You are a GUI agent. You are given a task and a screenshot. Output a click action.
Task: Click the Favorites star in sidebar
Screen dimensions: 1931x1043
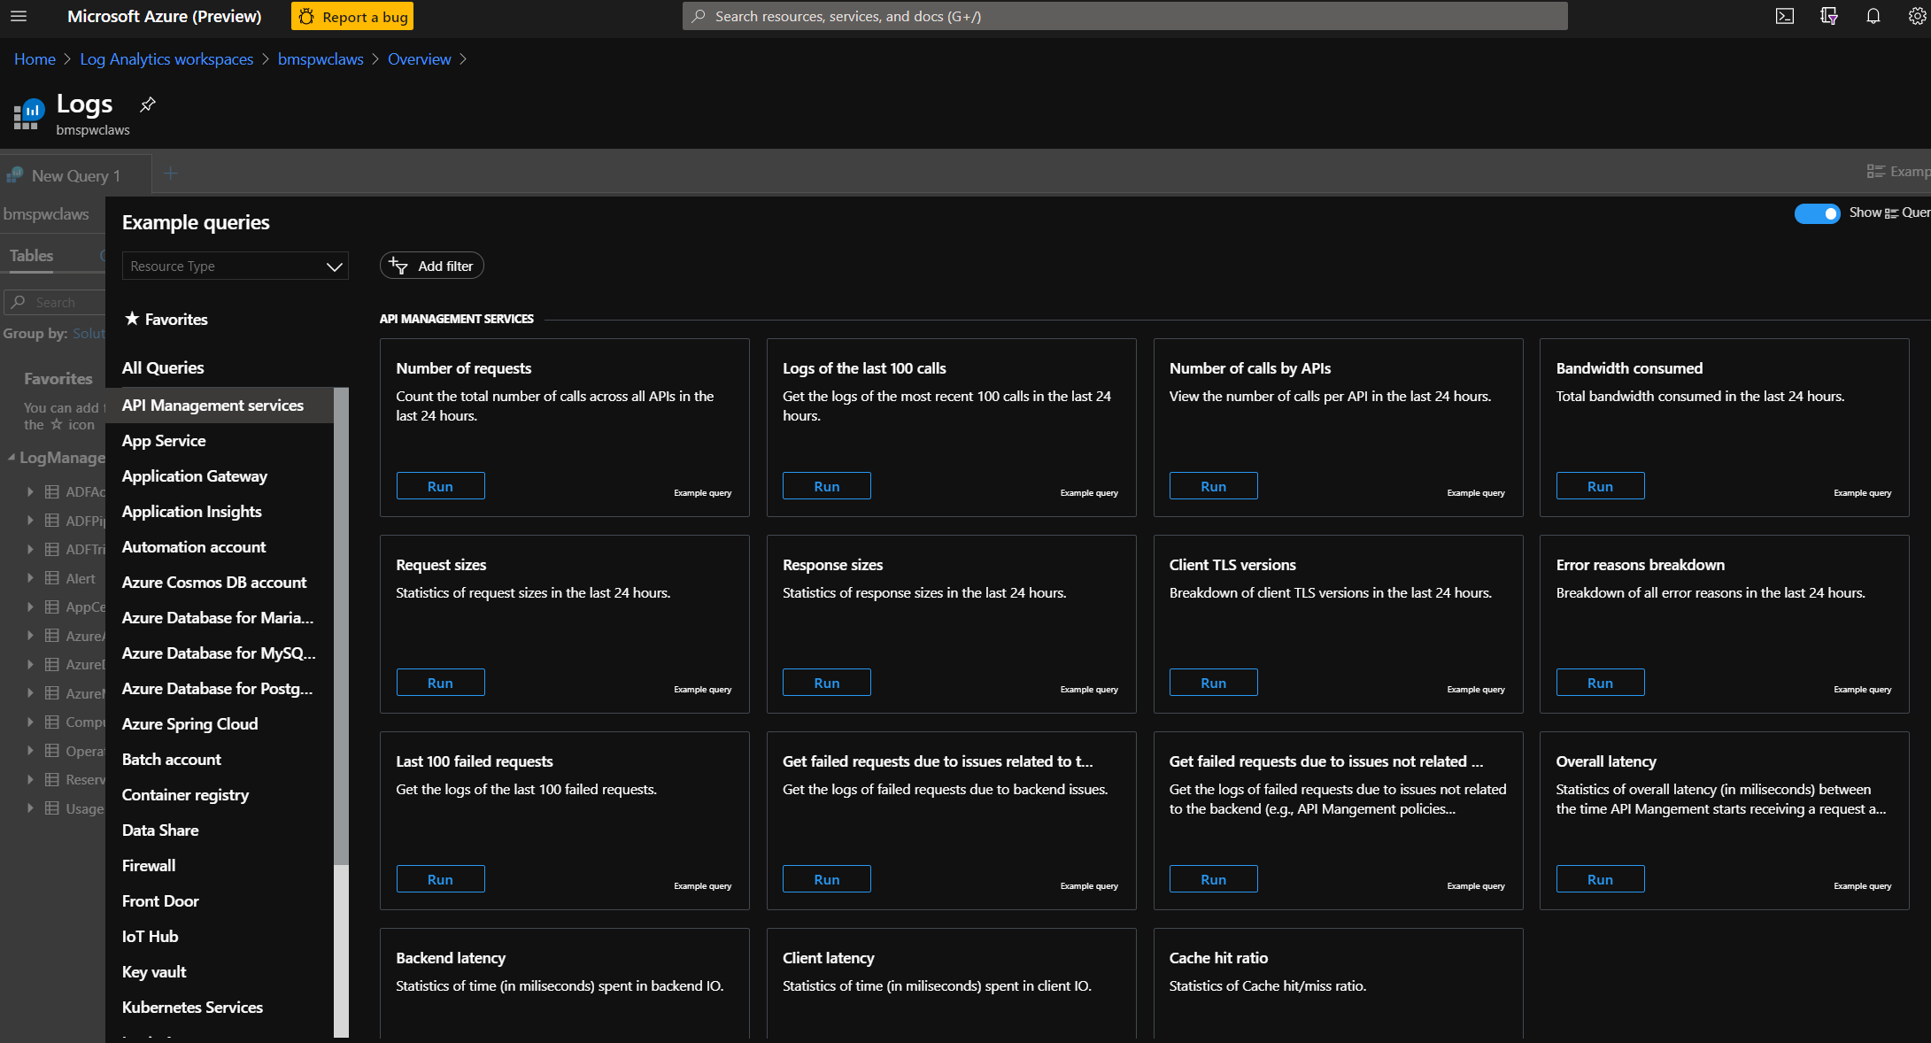(132, 319)
